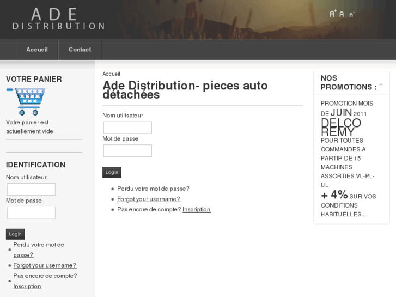This screenshot has height=297, width=396.
Task: Open the Accueil menu item
Action: click(37, 50)
